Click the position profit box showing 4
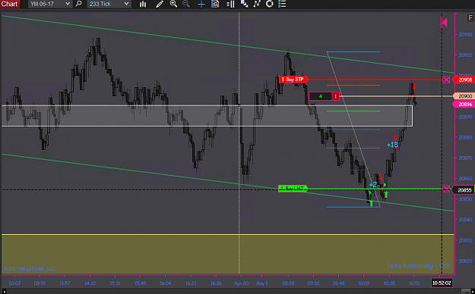Screen dimensions: 475x294 pos(321,96)
